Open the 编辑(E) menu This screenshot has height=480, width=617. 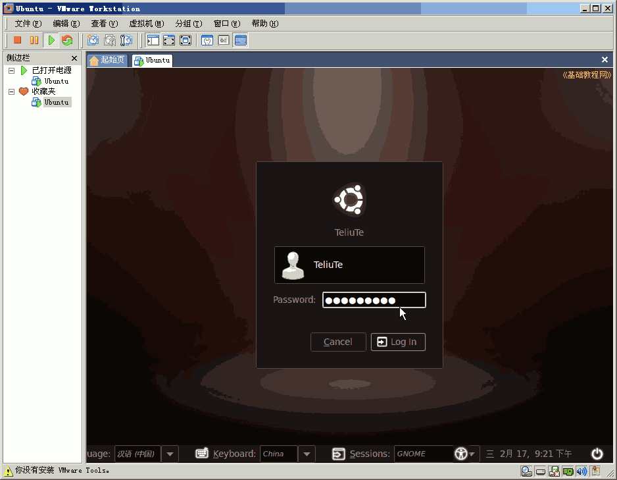tap(66, 24)
